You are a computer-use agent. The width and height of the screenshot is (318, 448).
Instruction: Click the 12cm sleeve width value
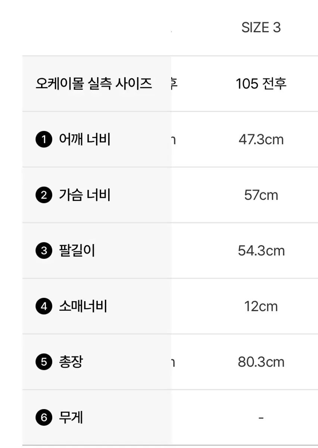261,306
